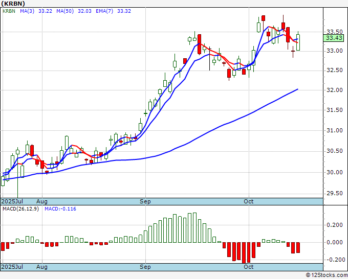Image resolution: width=348 pixels, height=279 pixels.
Task: Click the MA(50) value 32.03
Action: click(84, 11)
